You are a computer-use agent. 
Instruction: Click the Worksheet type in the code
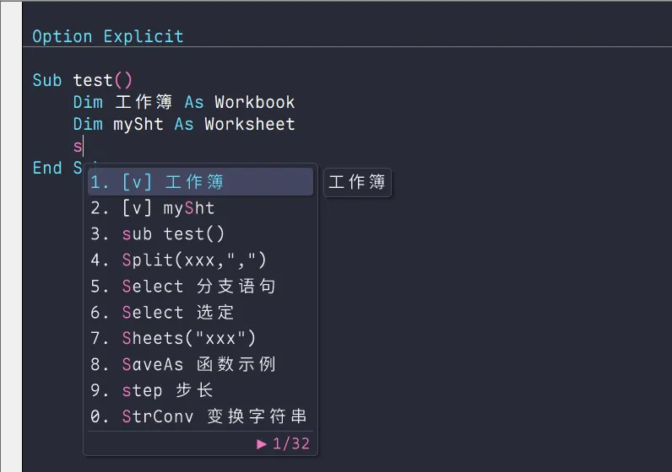(x=249, y=124)
